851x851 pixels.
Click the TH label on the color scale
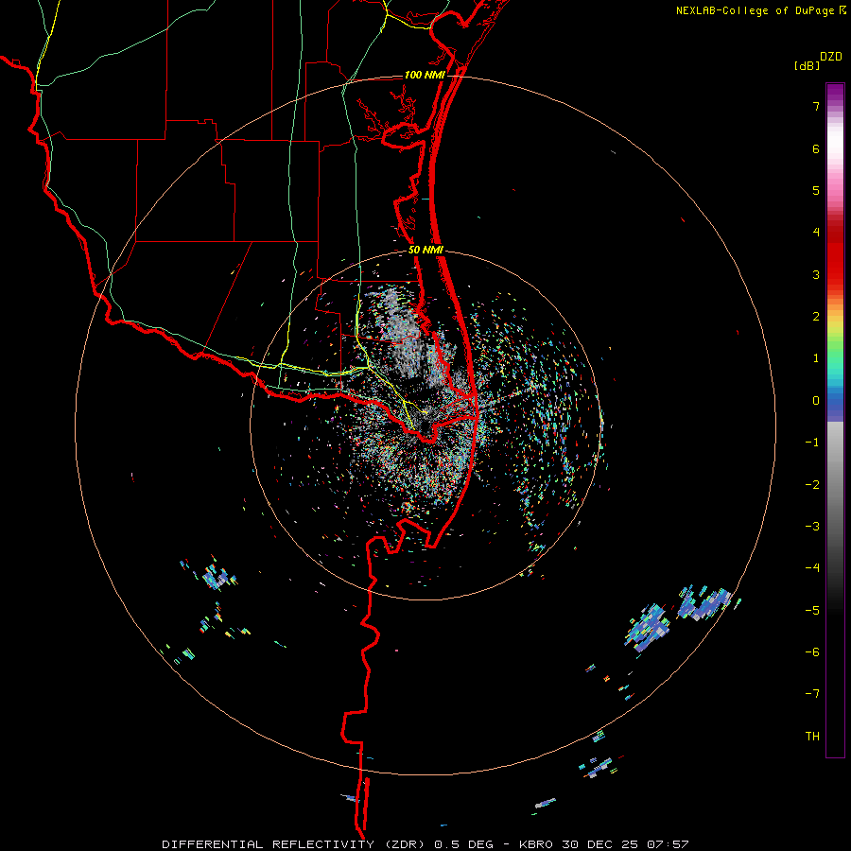(x=812, y=737)
